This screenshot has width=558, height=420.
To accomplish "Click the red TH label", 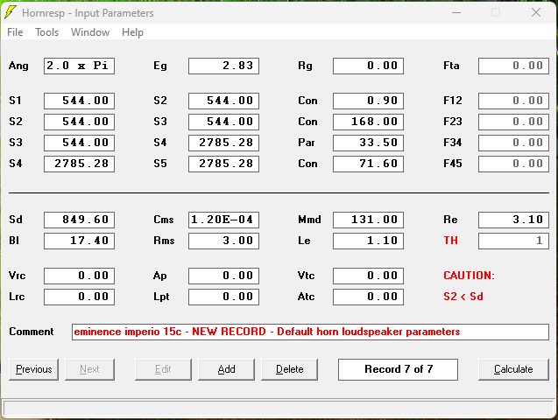I will point(450,241).
